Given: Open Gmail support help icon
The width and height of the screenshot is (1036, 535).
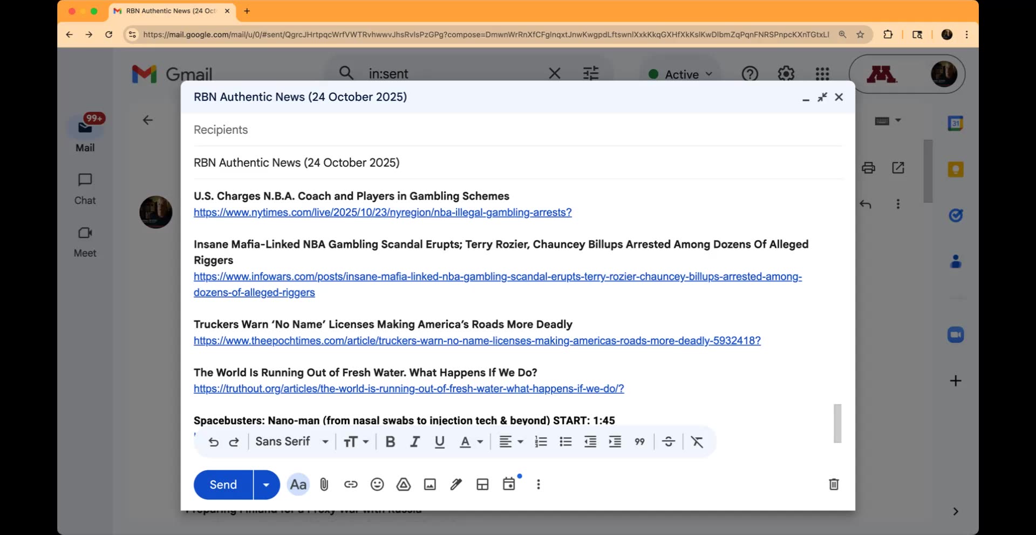Looking at the screenshot, I should coord(749,74).
